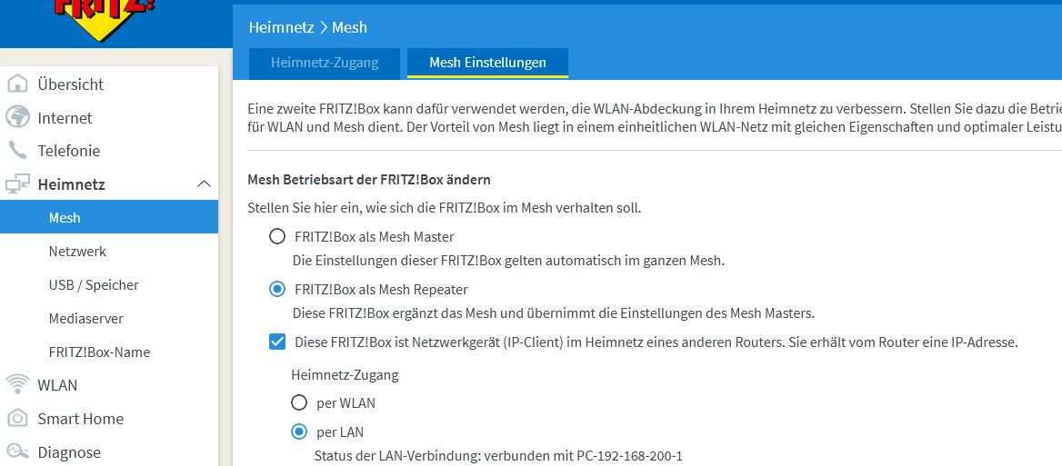Viewport: 1062px width, 466px height.
Task: Click the Smart Home icon
Action: pyautogui.click(x=17, y=418)
